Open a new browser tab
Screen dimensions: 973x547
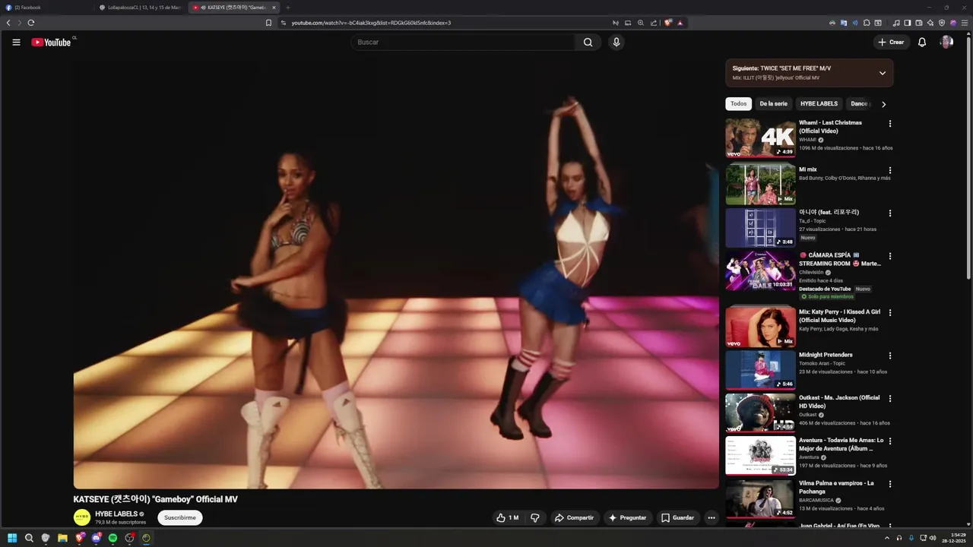click(x=288, y=8)
